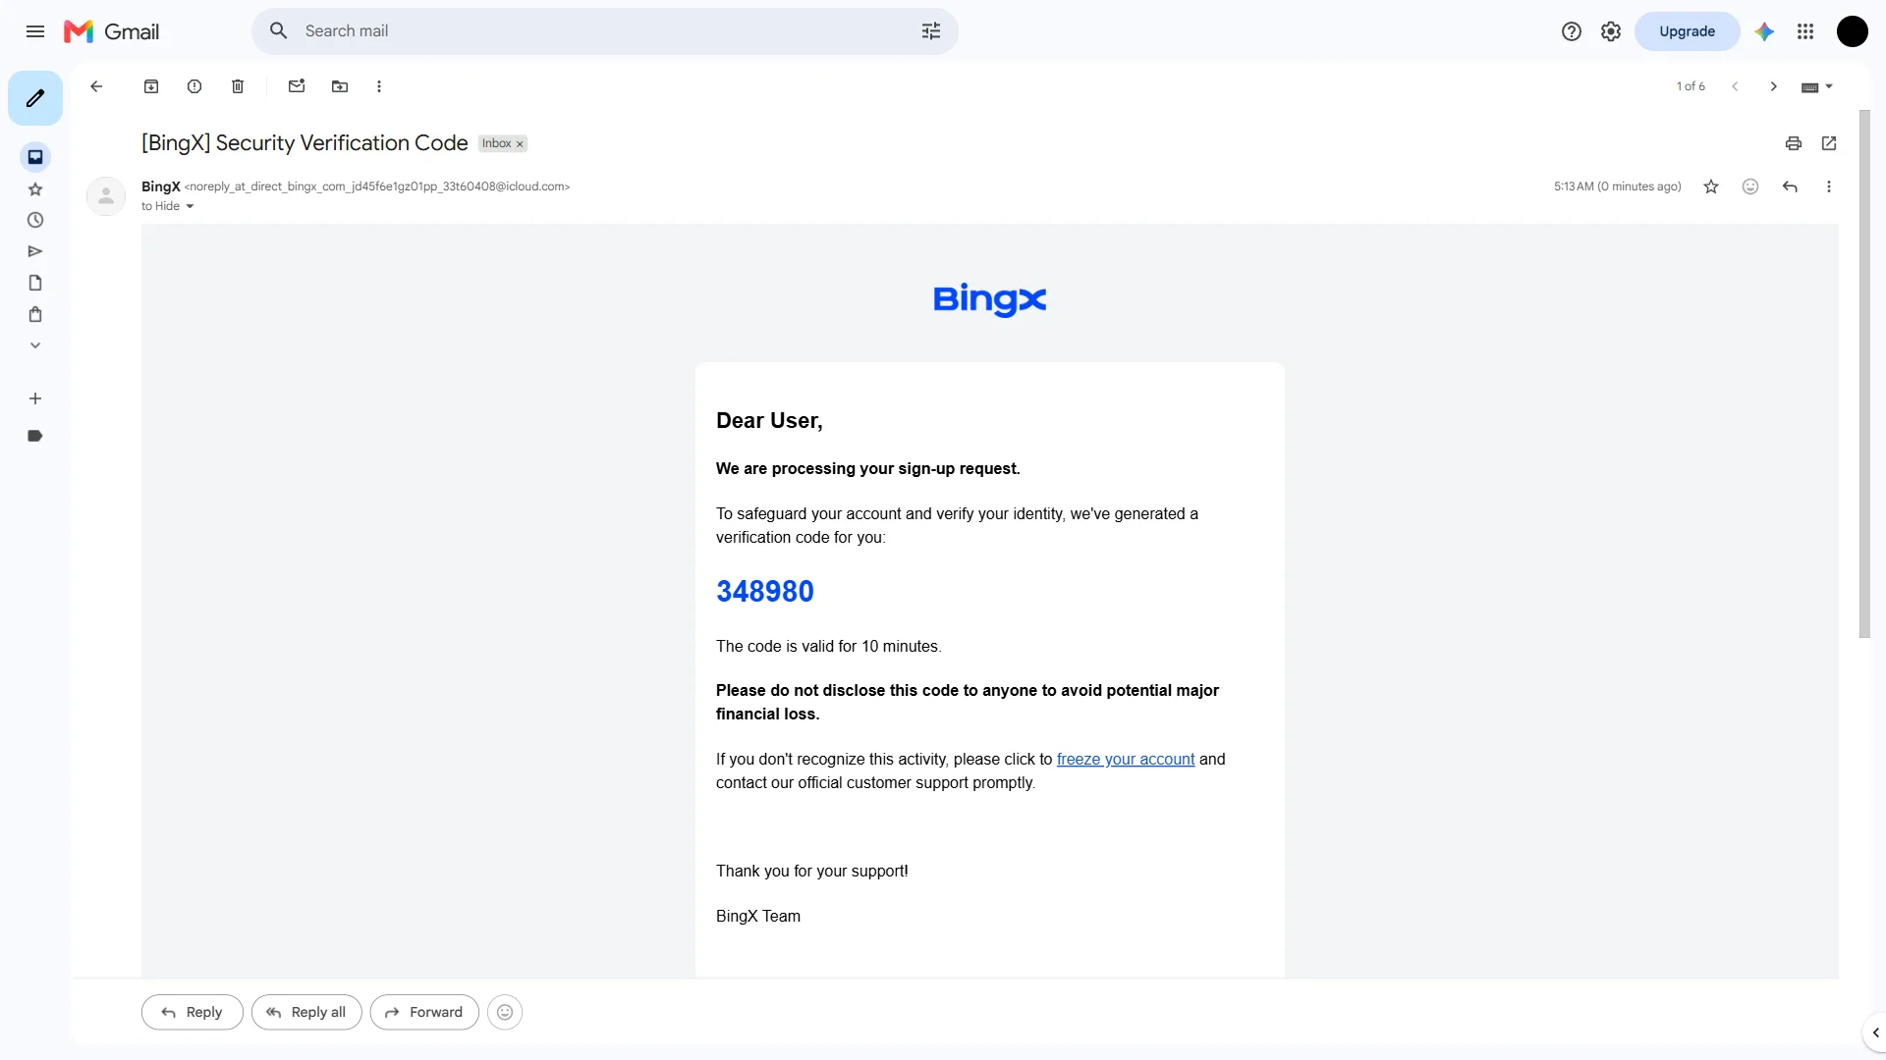Open Settings gear icon
This screenshot has height=1060, width=1886.
tap(1611, 31)
